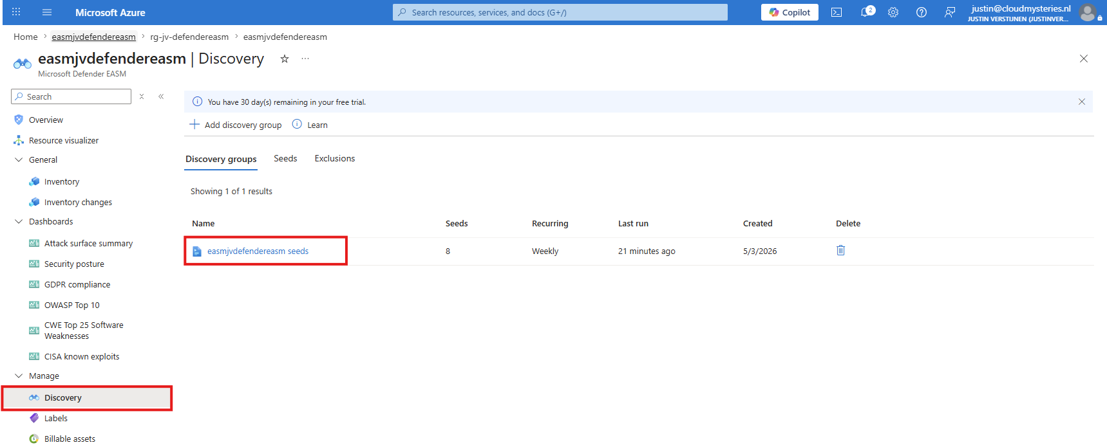Switch to the Exclusions tab

[x=335, y=159]
